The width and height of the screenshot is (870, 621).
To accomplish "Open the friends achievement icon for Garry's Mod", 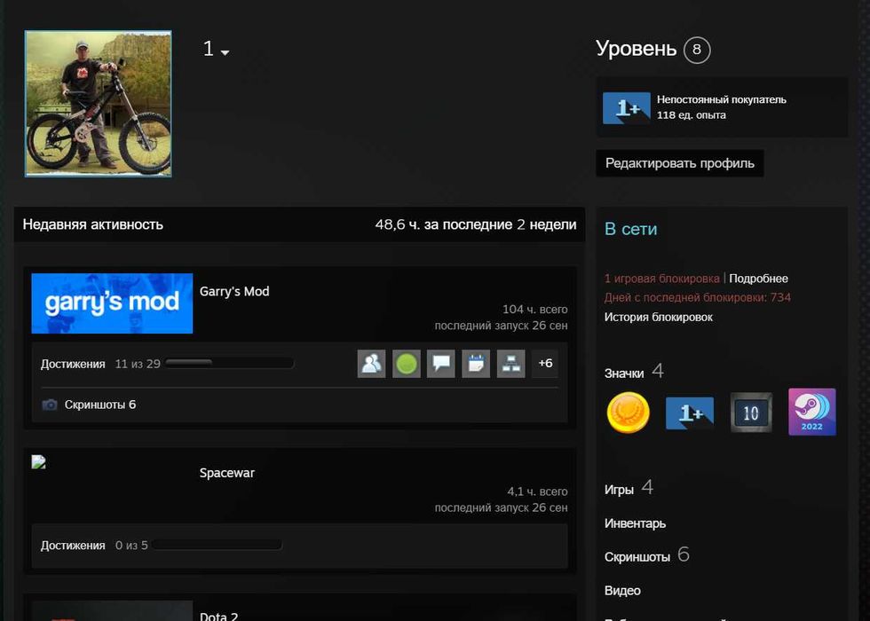I will [372, 364].
